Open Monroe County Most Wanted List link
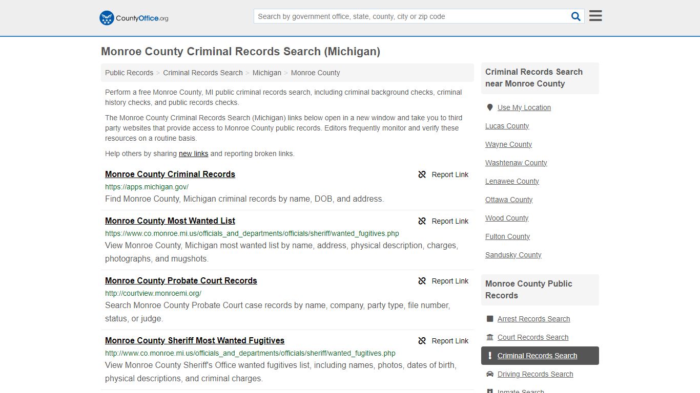The width and height of the screenshot is (700, 393). [170, 221]
